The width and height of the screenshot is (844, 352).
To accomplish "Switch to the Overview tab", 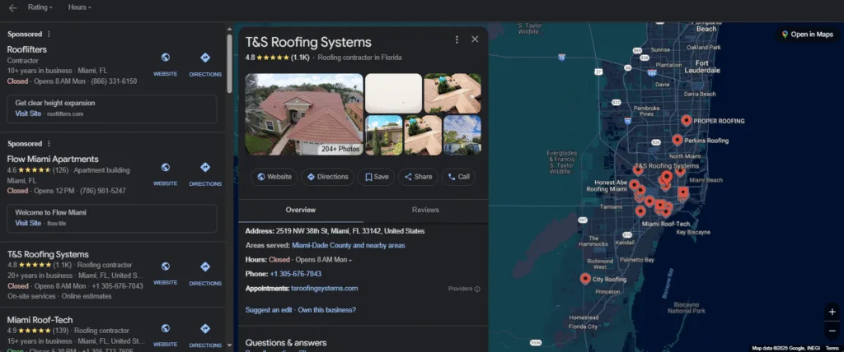I will (x=301, y=210).
